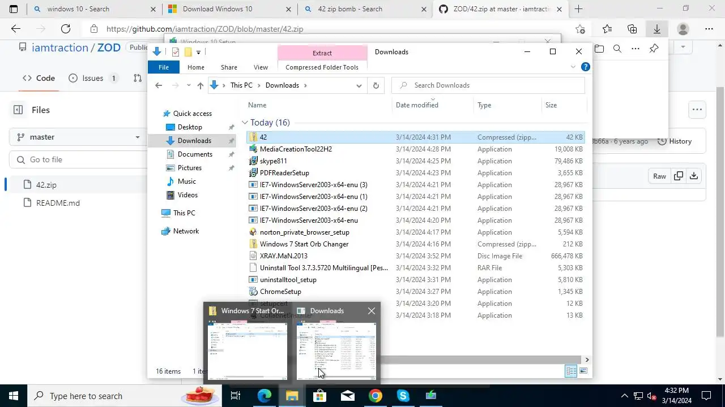Navigate back in File Explorer
The width and height of the screenshot is (725, 407).
159,85
